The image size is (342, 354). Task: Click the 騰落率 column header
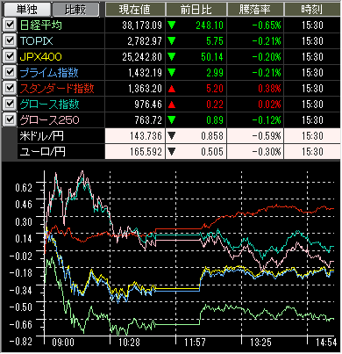coord(254,10)
